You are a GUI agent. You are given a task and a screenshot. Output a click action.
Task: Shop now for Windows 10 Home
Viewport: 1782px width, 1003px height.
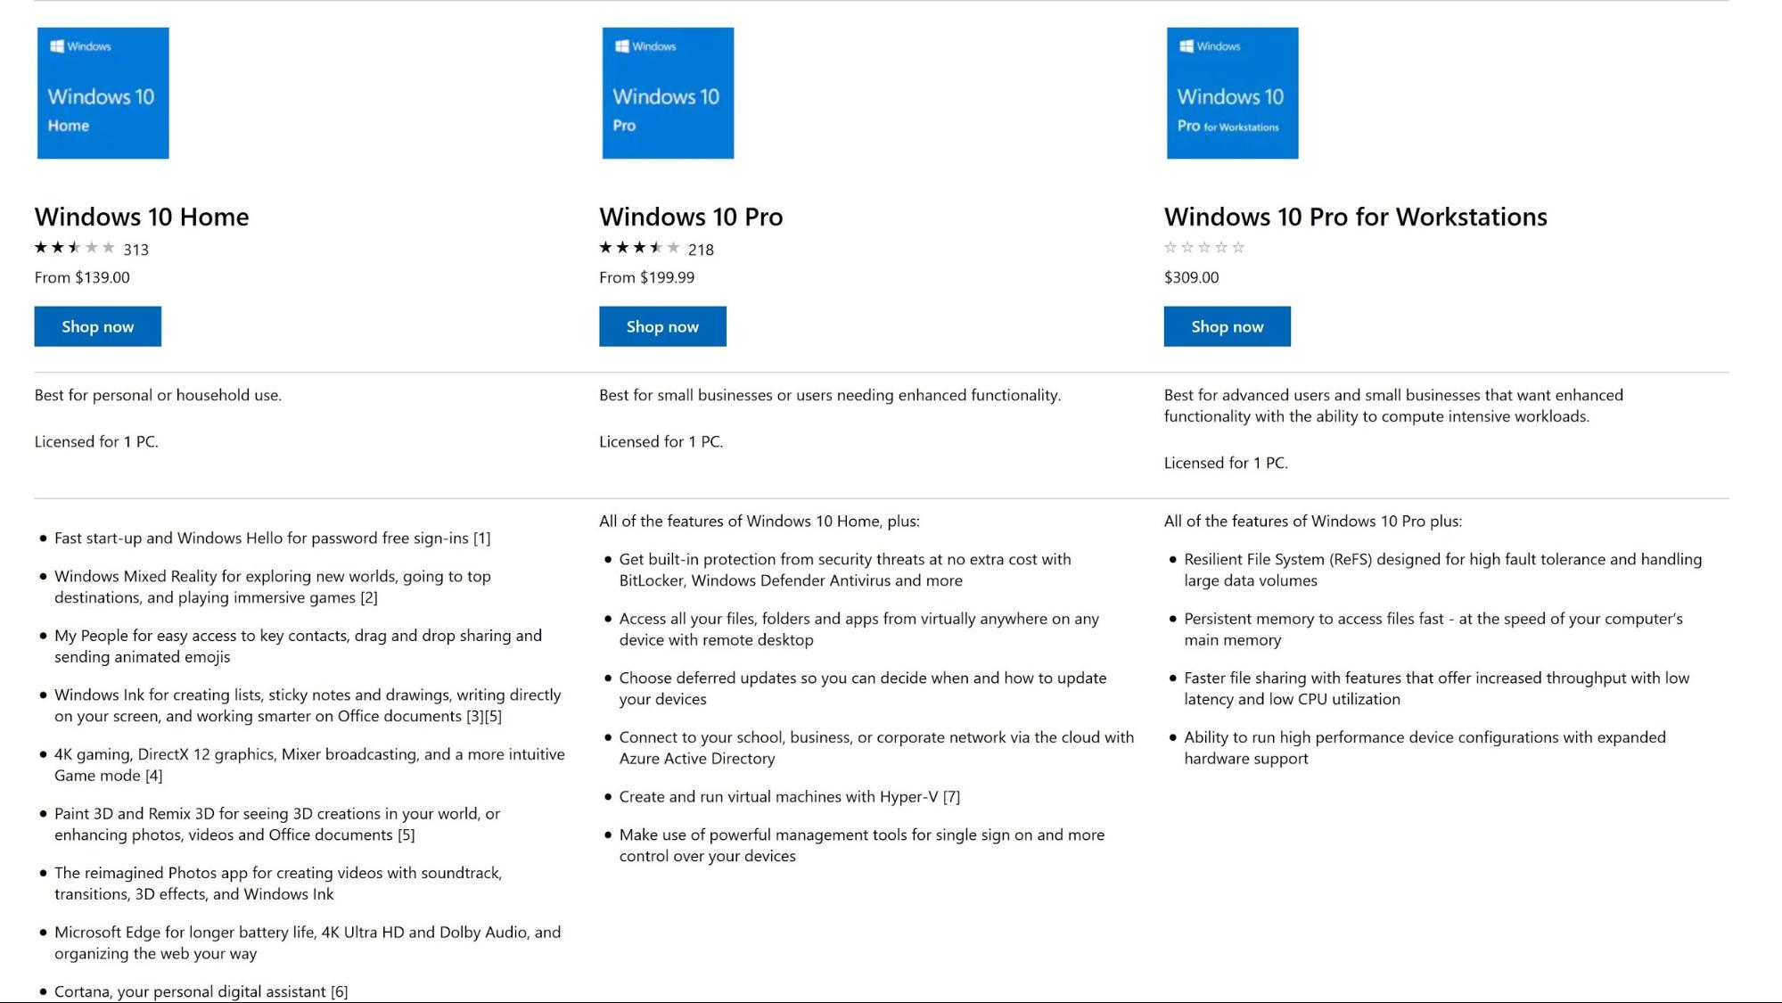(97, 326)
